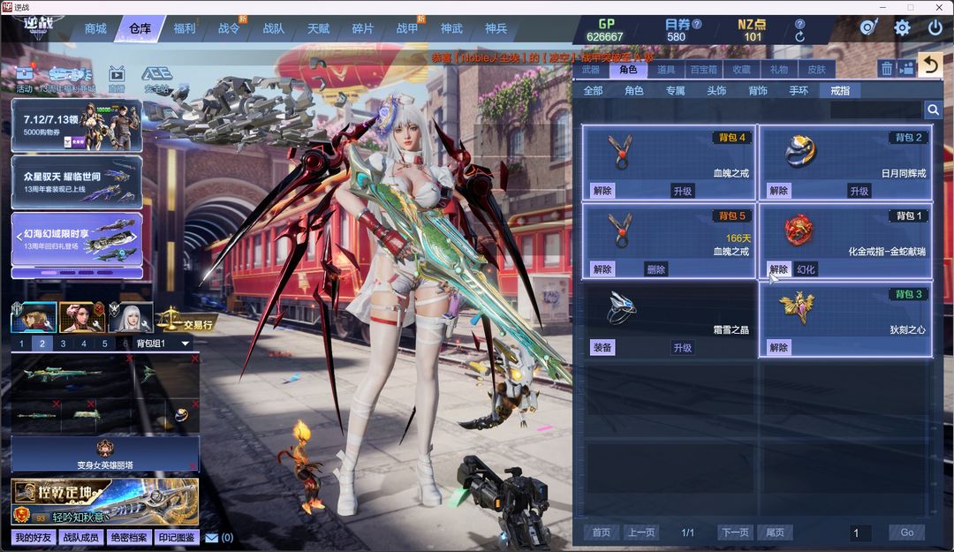Open 战队成员 team members
The height and width of the screenshot is (552, 954).
[x=81, y=537]
